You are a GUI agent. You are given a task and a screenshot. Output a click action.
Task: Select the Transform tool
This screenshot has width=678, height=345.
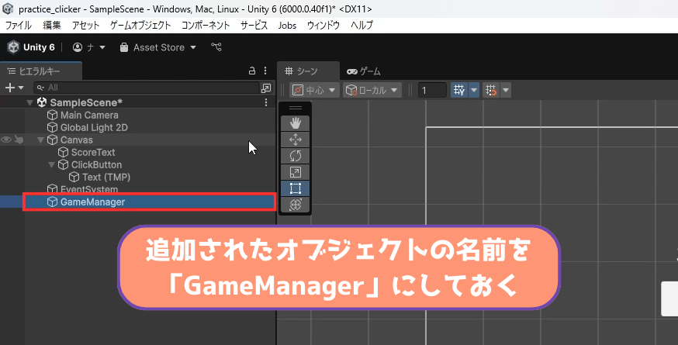(296, 205)
